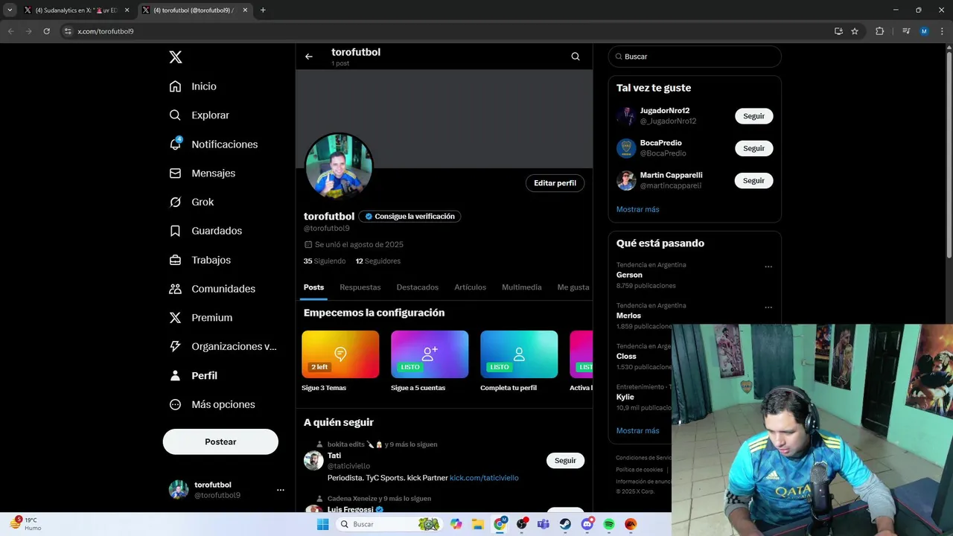The height and width of the screenshot is (536, 953).
Task: Open Spotify from the taskbar
Action: (609, 524)
